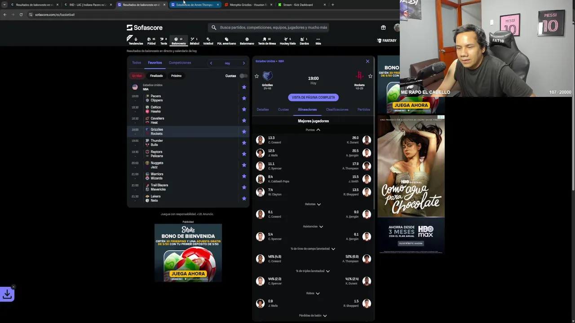575x323 pixels.
Task: Go to previous day arrow
Action: coord(211,63)
